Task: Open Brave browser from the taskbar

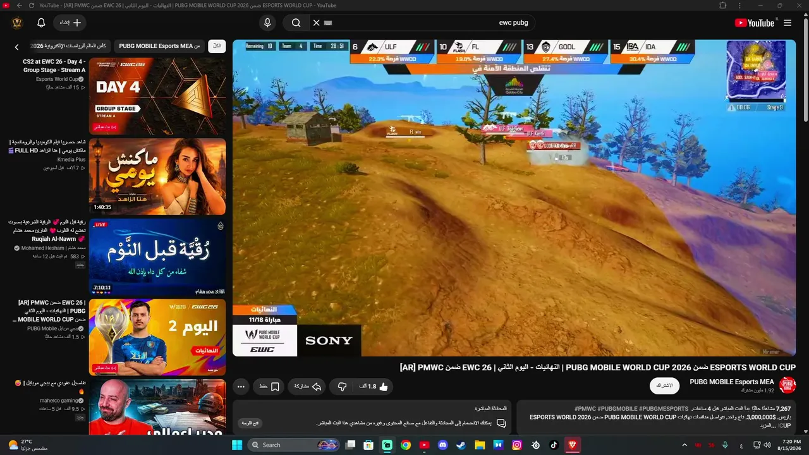Action: 573,445
